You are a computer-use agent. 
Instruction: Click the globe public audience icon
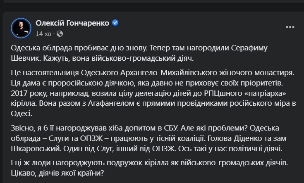click(60, 33)
